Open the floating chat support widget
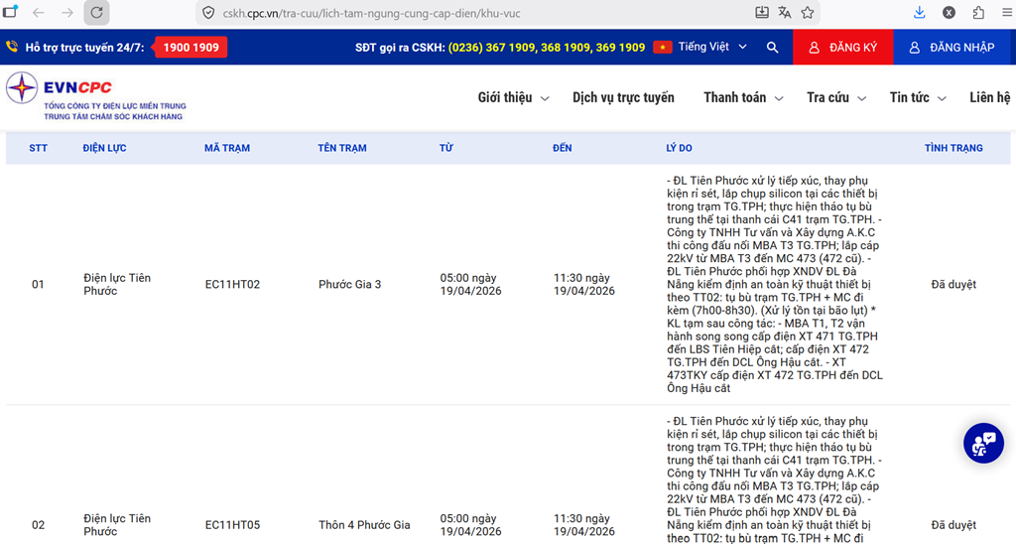Screen dimensions: 1016x544 (983, 444)
